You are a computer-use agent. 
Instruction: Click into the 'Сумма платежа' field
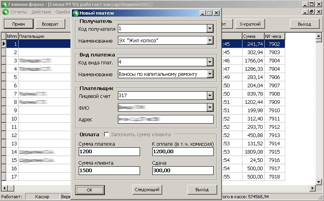109,152
